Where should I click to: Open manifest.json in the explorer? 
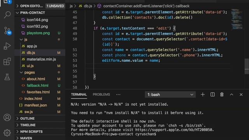35,105
